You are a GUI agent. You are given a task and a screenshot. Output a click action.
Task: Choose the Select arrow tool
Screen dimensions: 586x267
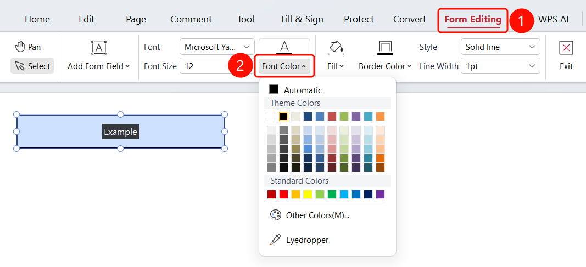[x=32, y=66]
